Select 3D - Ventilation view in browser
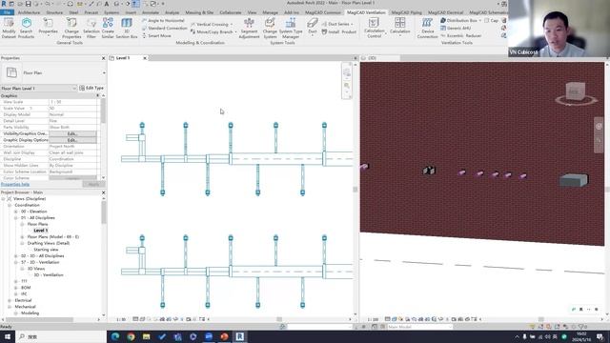This screenshot has height=343, width=610. click(49, 275)
